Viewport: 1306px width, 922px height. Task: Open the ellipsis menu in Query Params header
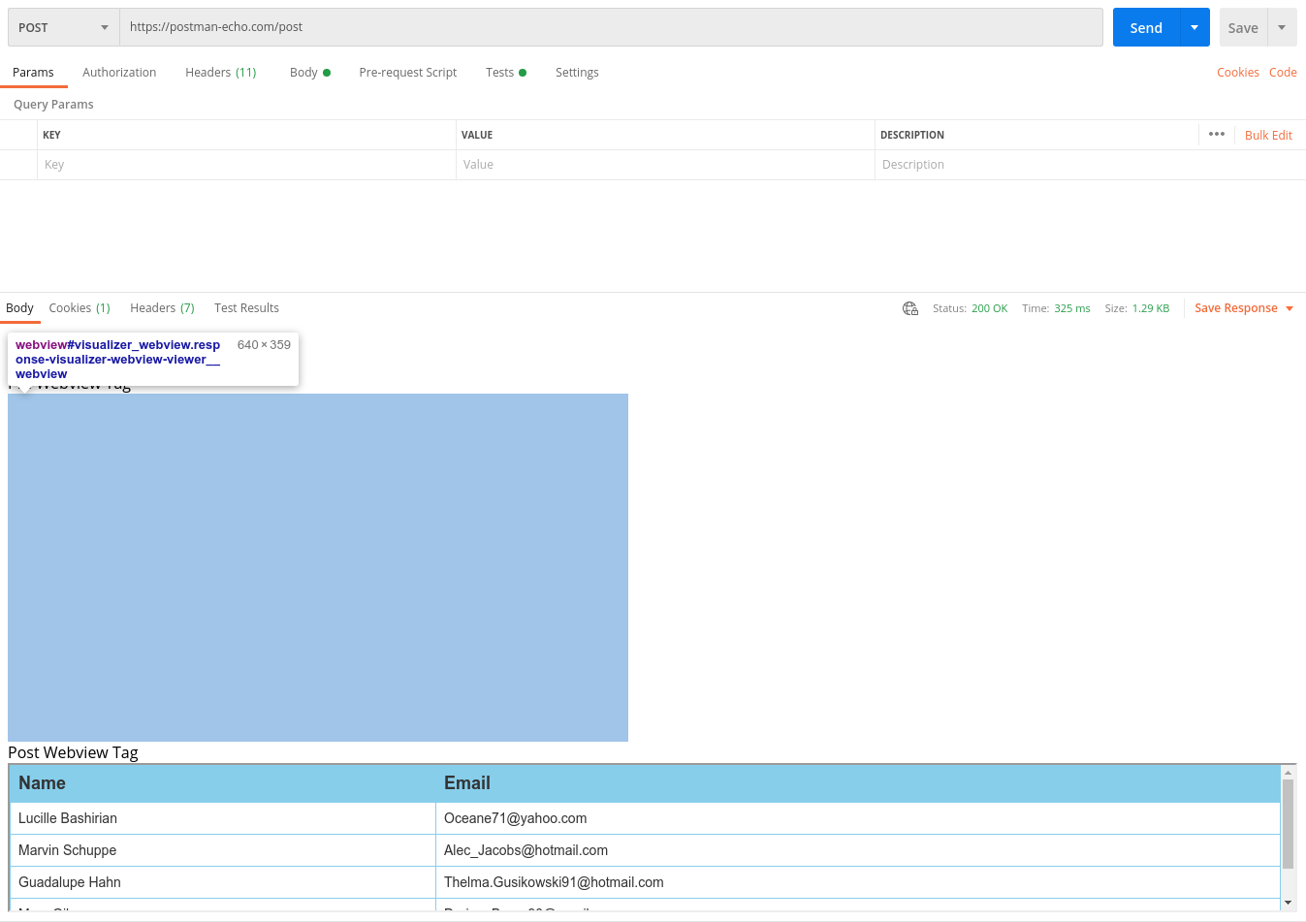point(1216,135)
